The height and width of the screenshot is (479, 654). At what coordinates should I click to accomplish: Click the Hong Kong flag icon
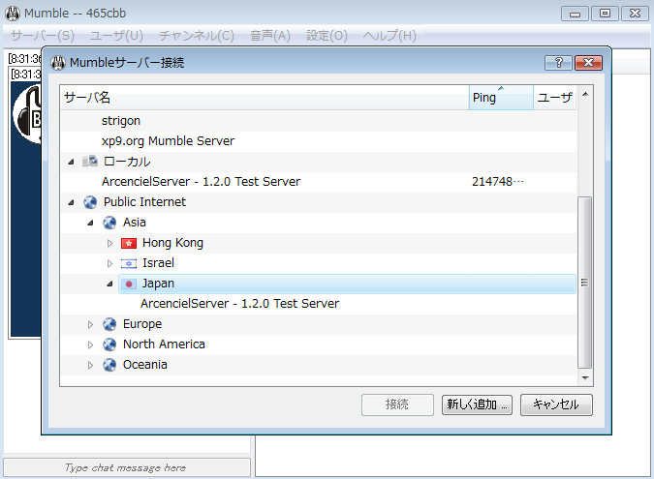[x=129, y=243]
